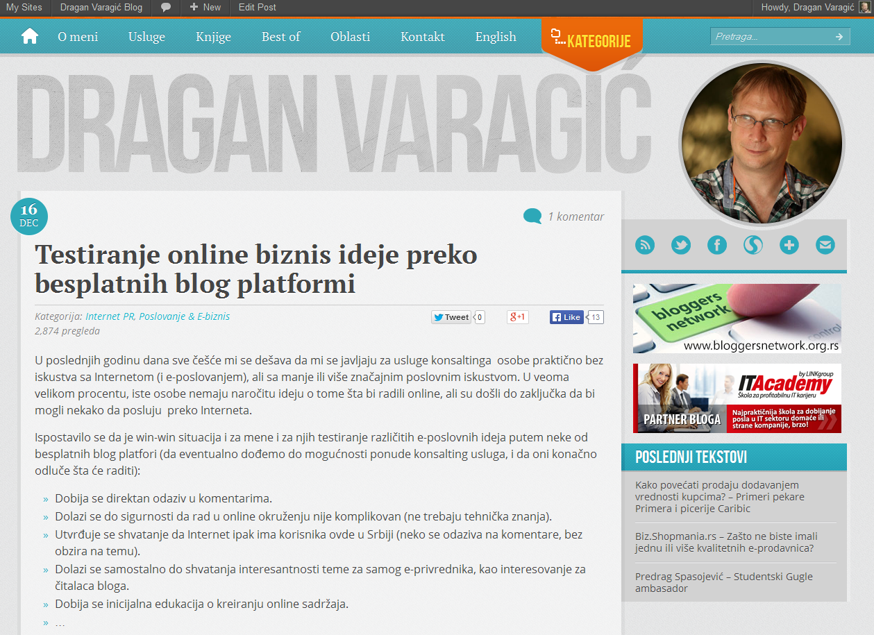
Task: Open the bloggers network banner
Action: (x=737, y=319)
